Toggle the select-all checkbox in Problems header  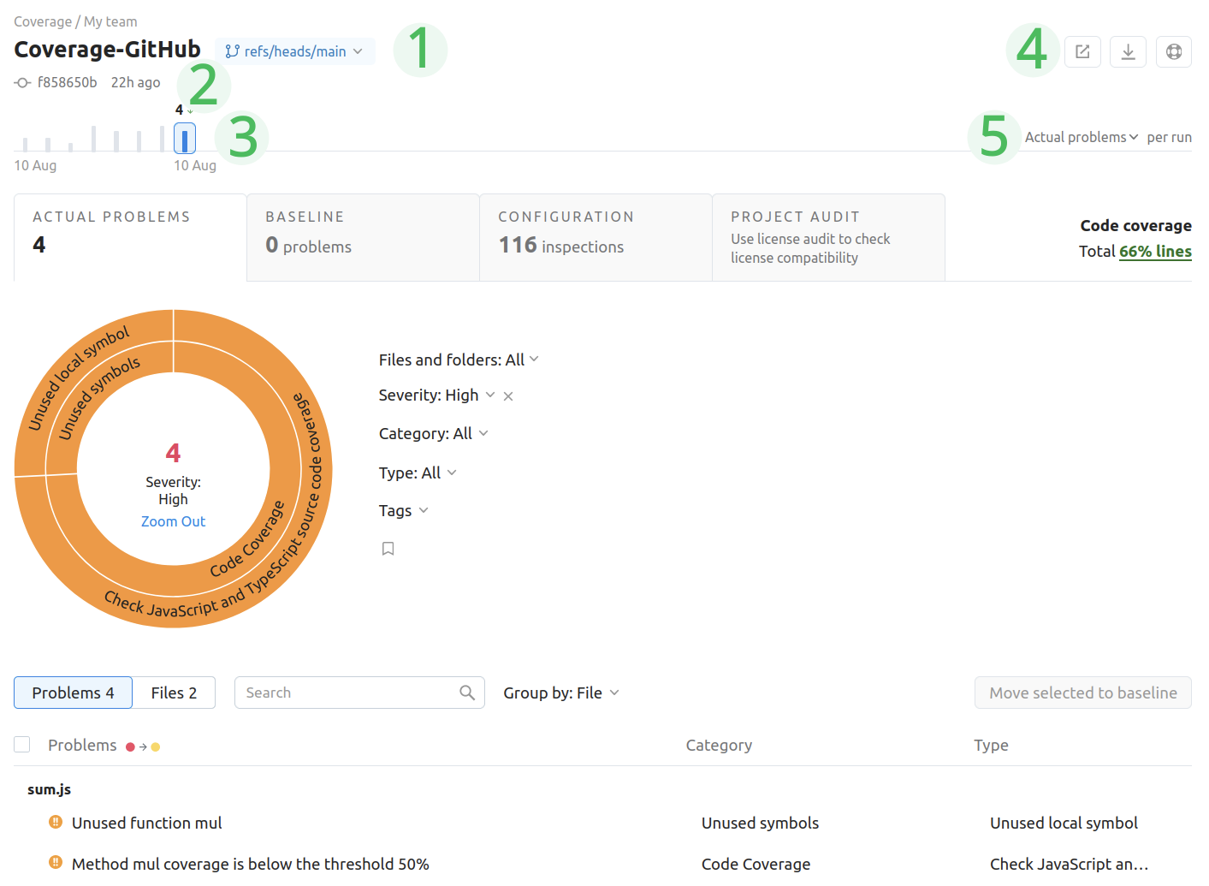point(21,744)
